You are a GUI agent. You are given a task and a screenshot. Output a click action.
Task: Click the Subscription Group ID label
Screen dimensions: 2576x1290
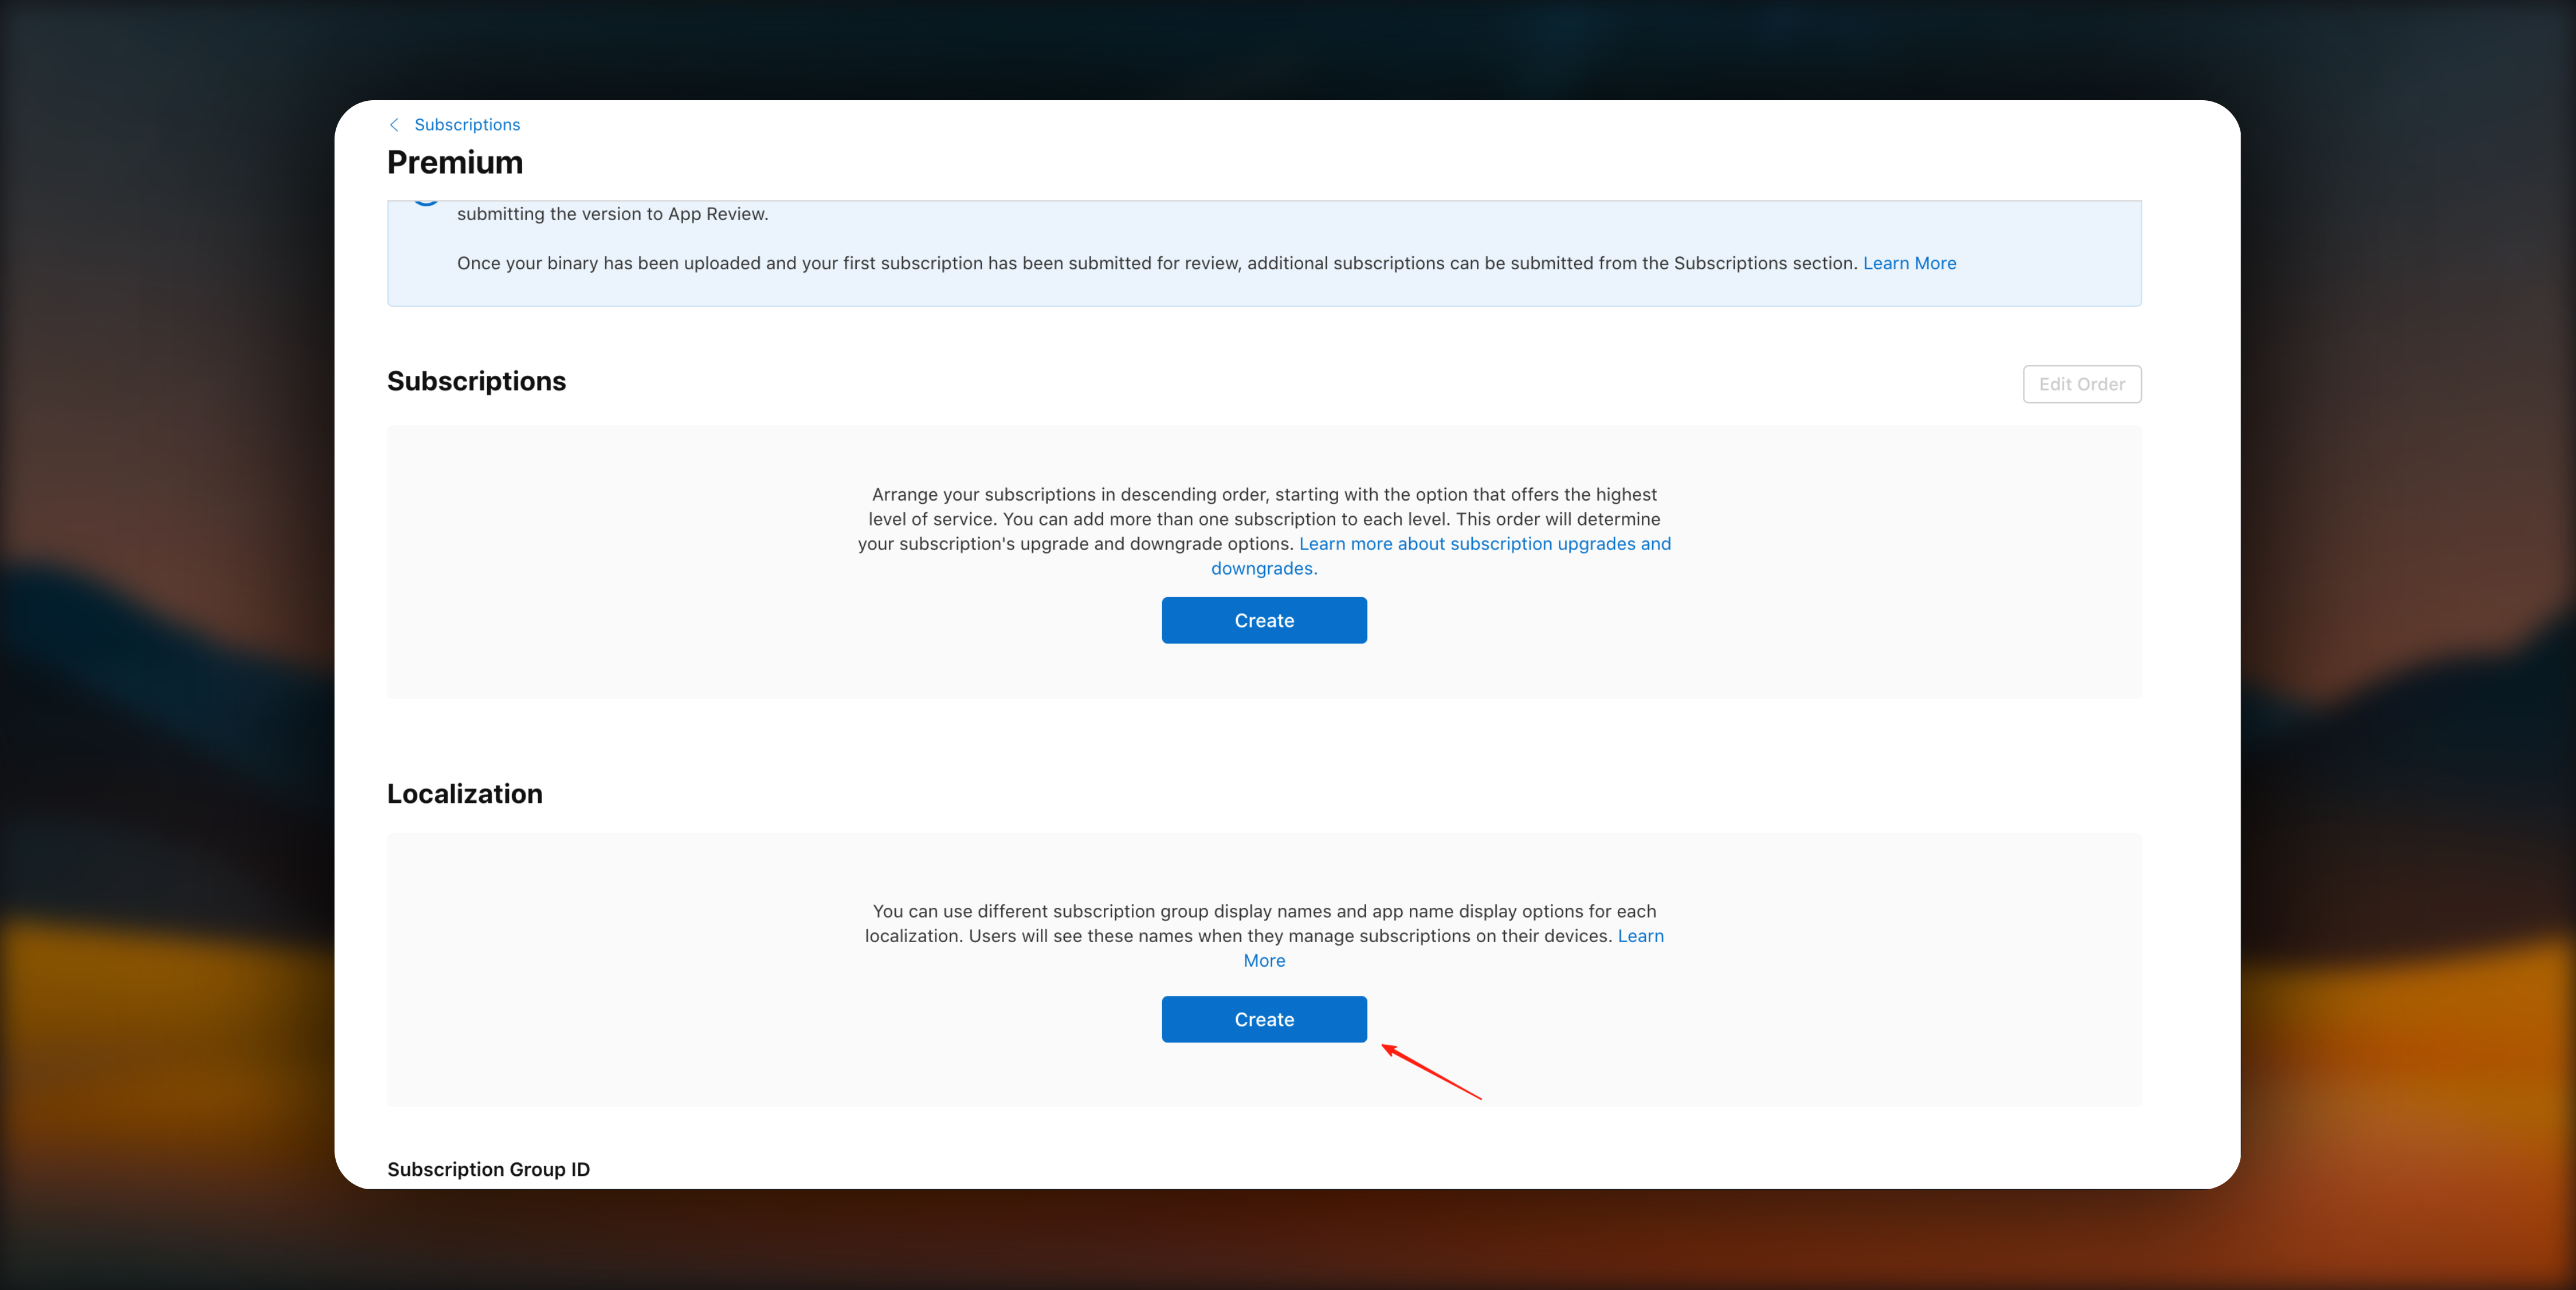click(x=488, y=1169)
